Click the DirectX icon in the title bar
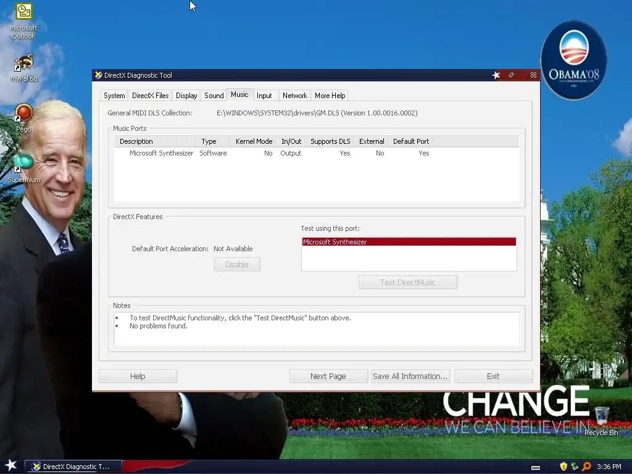 (98, 75)
